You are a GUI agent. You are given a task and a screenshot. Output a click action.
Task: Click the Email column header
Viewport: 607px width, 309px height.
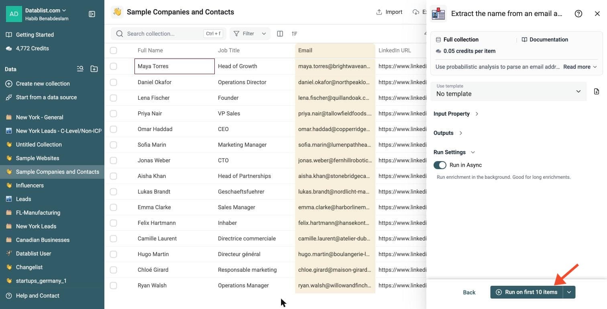pyautogui.click(x=335, y=50)
